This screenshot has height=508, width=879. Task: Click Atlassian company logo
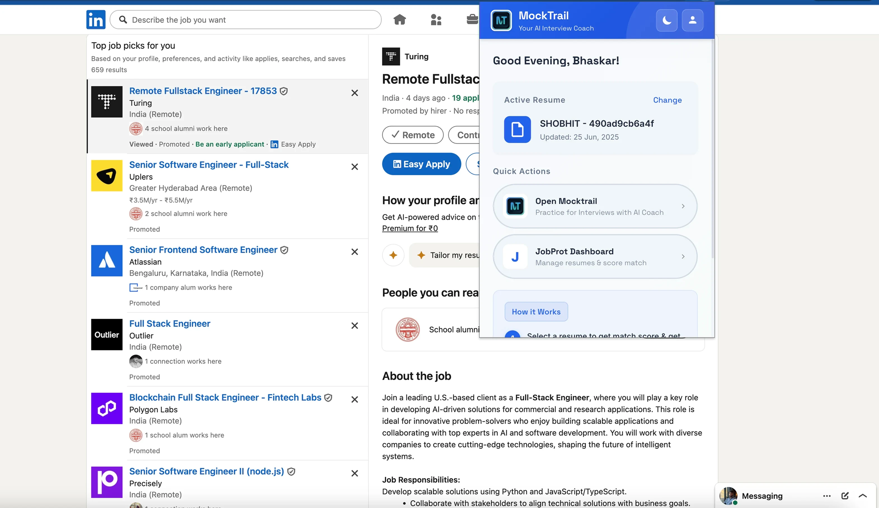pos(107,261)
